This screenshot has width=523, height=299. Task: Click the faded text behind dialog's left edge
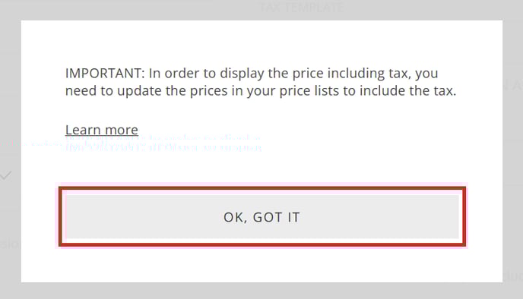[x=10, y=244]
